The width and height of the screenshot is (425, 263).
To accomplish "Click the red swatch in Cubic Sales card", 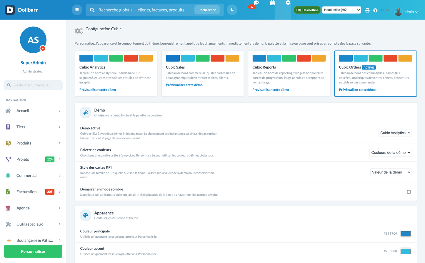I will 217,58.
